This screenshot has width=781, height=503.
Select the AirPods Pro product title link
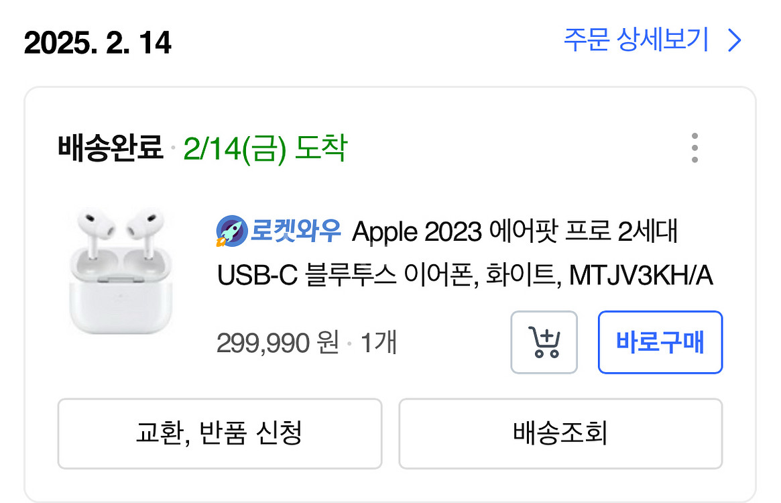(x=469, y=251)
